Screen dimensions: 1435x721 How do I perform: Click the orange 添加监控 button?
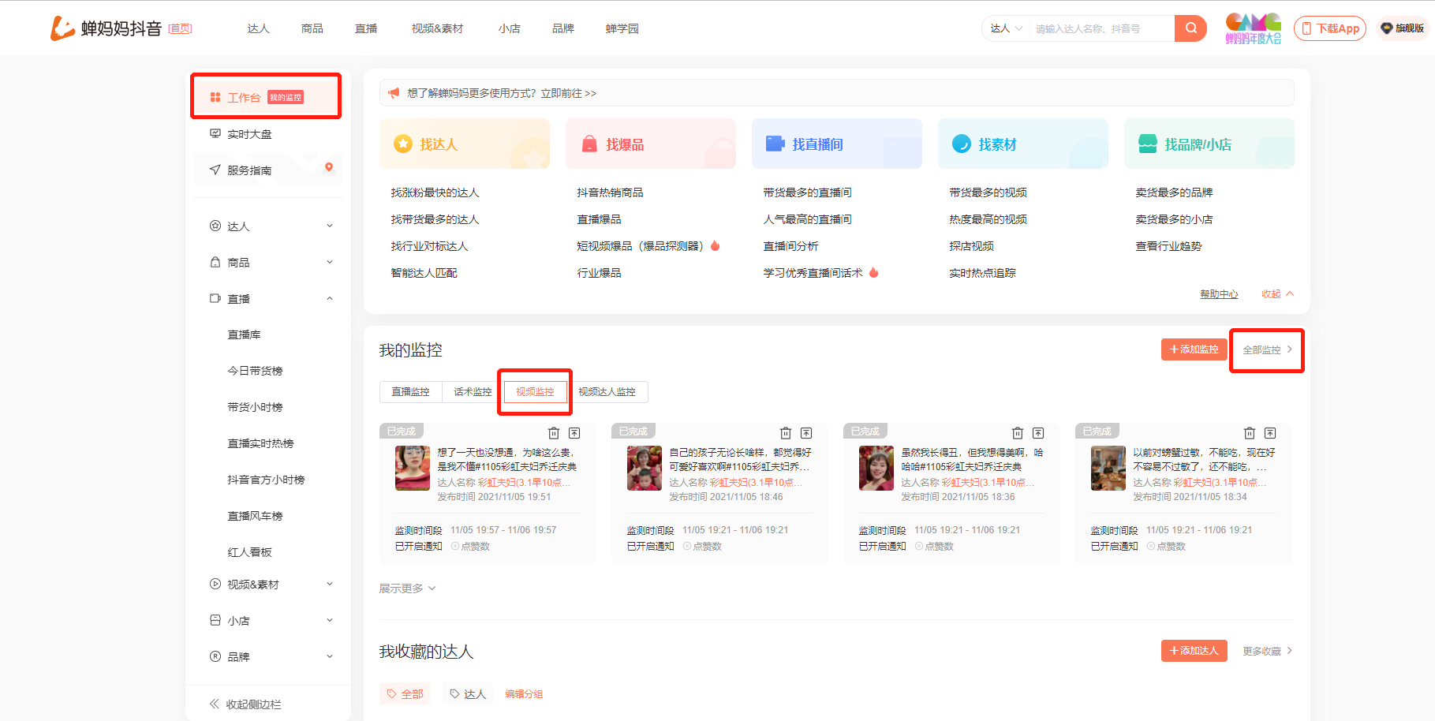click(1194, 349)
